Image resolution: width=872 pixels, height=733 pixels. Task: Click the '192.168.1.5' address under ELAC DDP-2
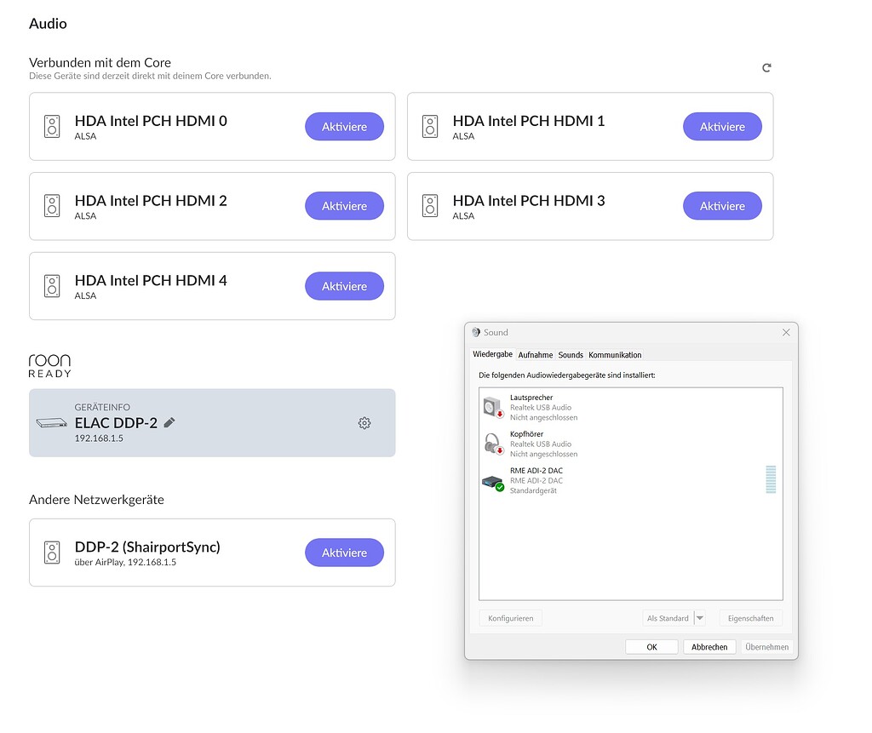[x=99, y=438]
